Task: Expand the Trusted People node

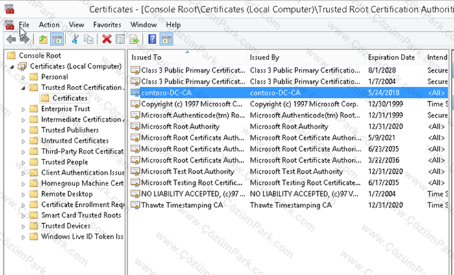Action: (x=23, y=163)
